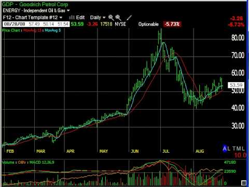This screenshot has width=249, height=187.
Task: Click the red -3.26 change at top right
Action: (x=237, y=19)
